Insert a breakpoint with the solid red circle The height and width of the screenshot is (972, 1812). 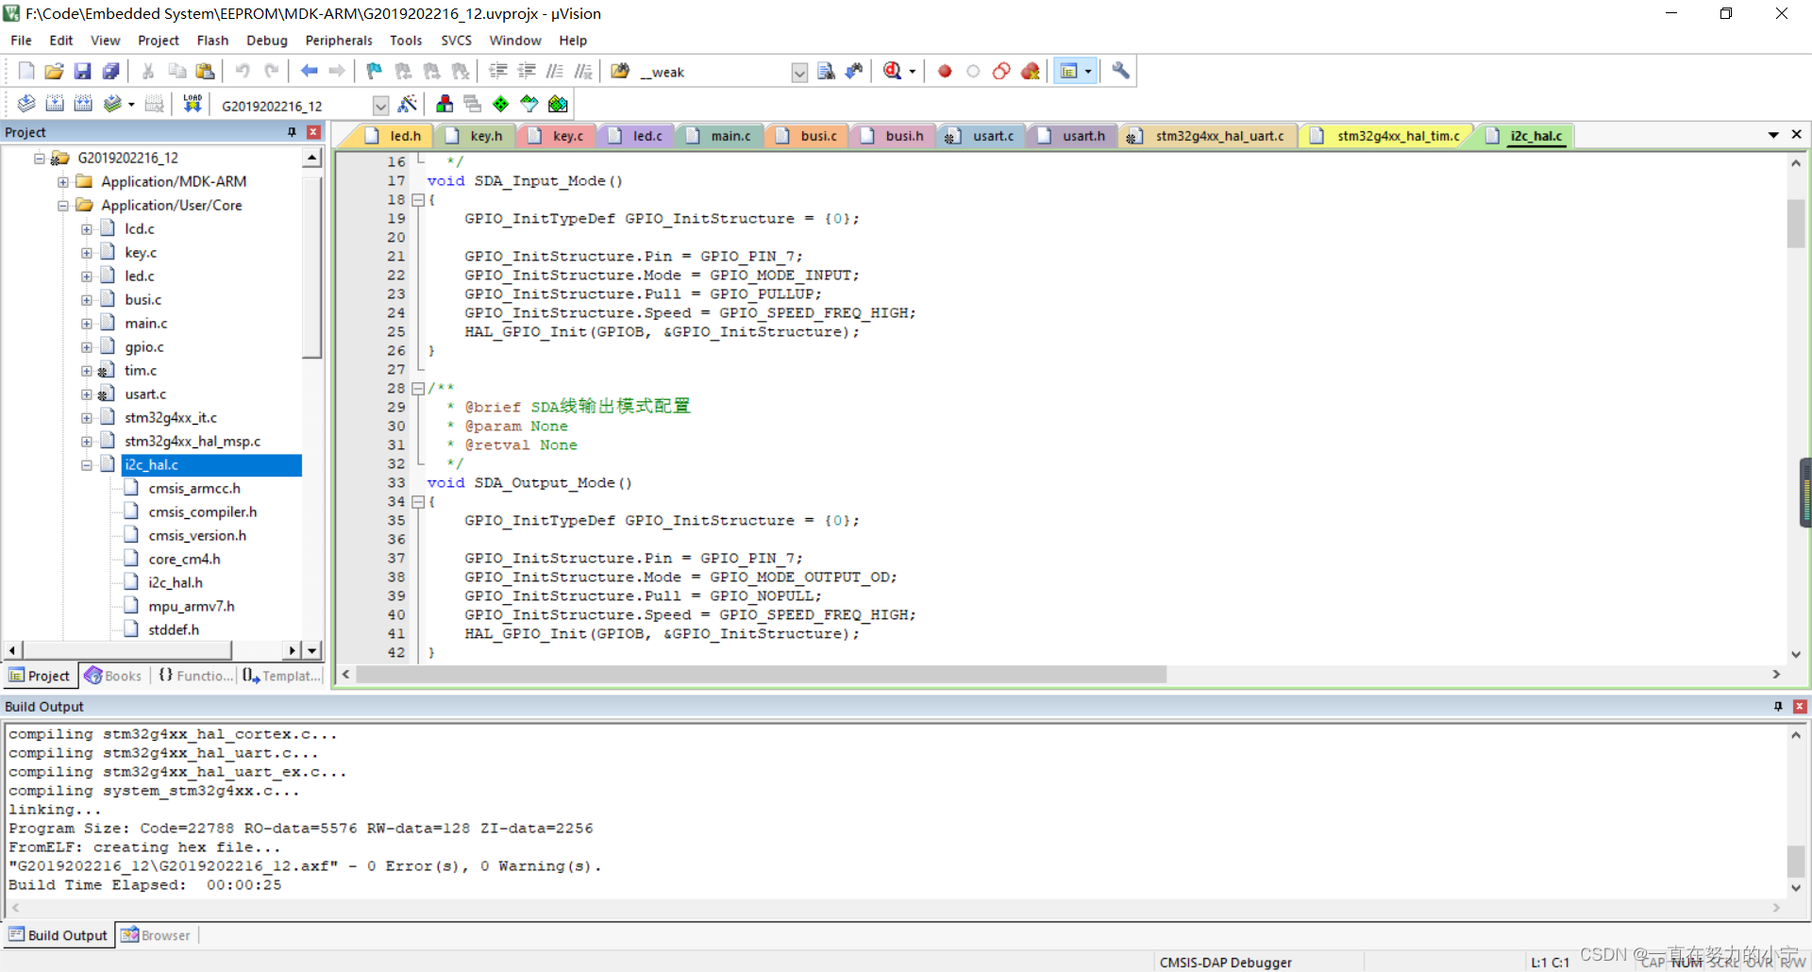pos(945,72)
